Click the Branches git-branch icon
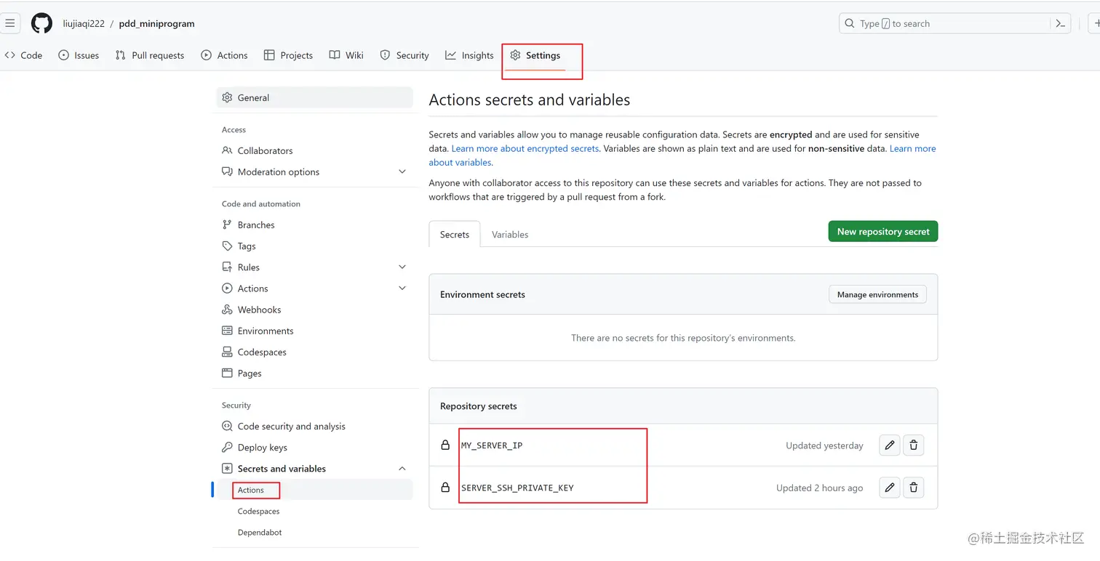 pos(227,225)
